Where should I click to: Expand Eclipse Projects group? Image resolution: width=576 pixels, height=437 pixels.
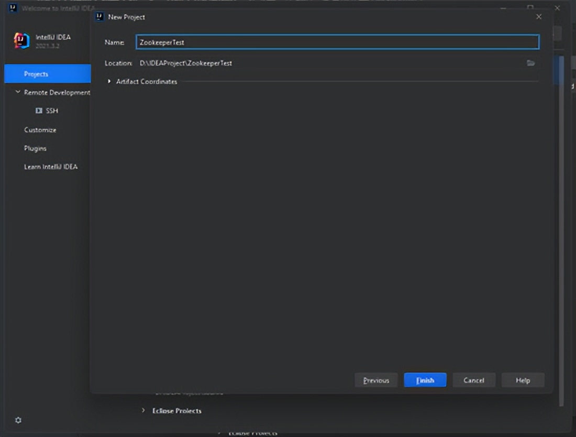point(143,410)
